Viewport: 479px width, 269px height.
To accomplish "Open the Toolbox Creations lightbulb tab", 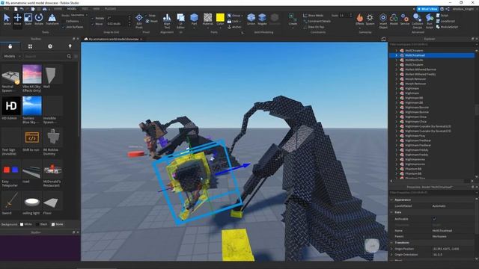I will [x=70, y=46].
